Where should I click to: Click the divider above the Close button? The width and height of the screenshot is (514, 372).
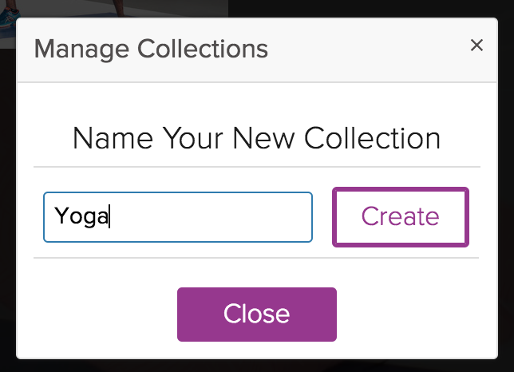tap(256, 258)
